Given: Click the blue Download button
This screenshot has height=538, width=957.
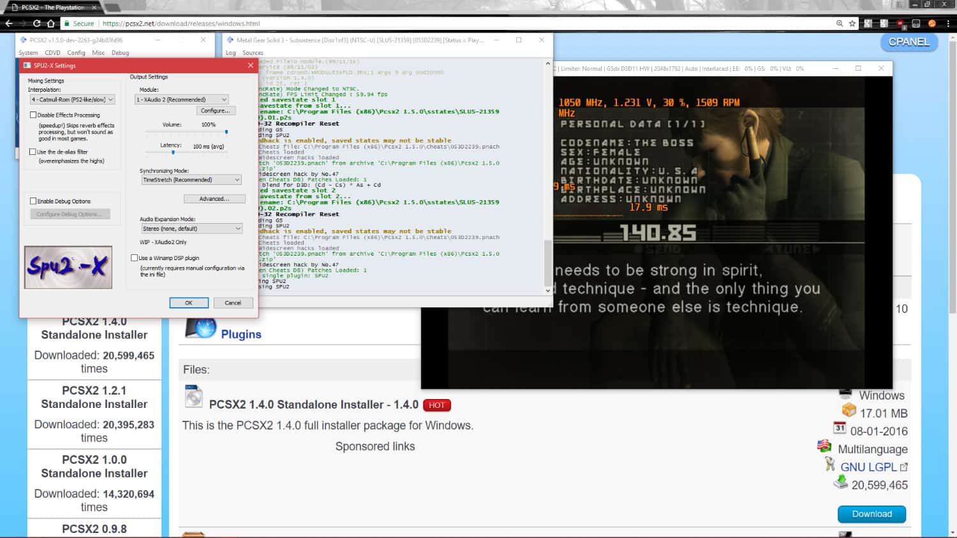Looking at the screenshot, I should click(872, 514).
